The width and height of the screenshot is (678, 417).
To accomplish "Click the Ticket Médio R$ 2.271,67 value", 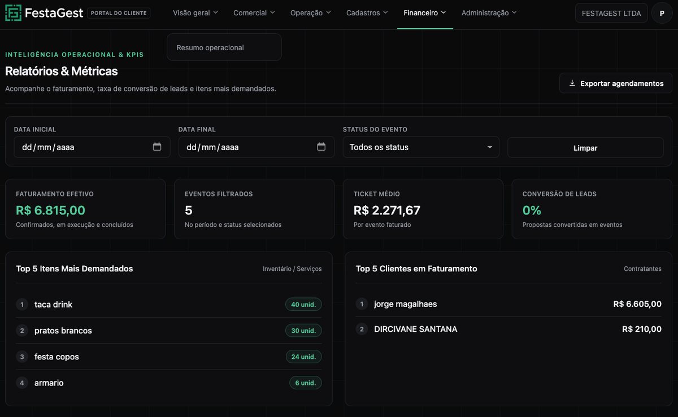I will coord(387,210).
